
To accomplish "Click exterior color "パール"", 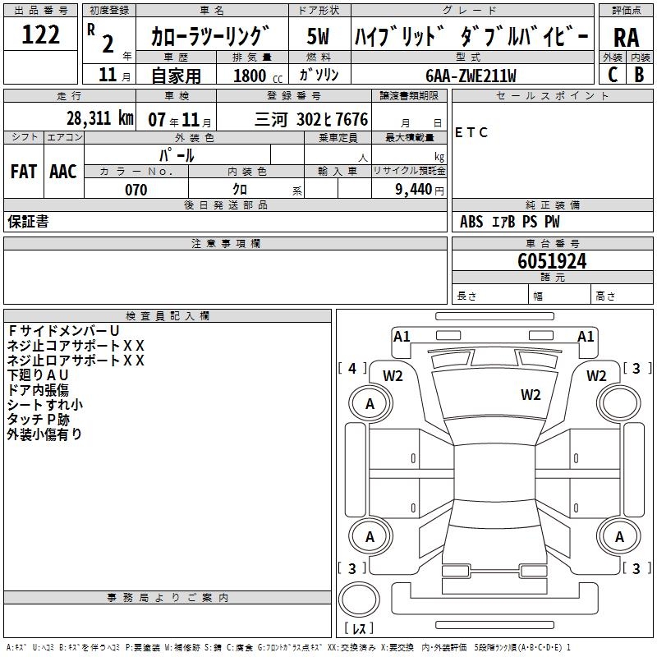I will pos(177,155).
